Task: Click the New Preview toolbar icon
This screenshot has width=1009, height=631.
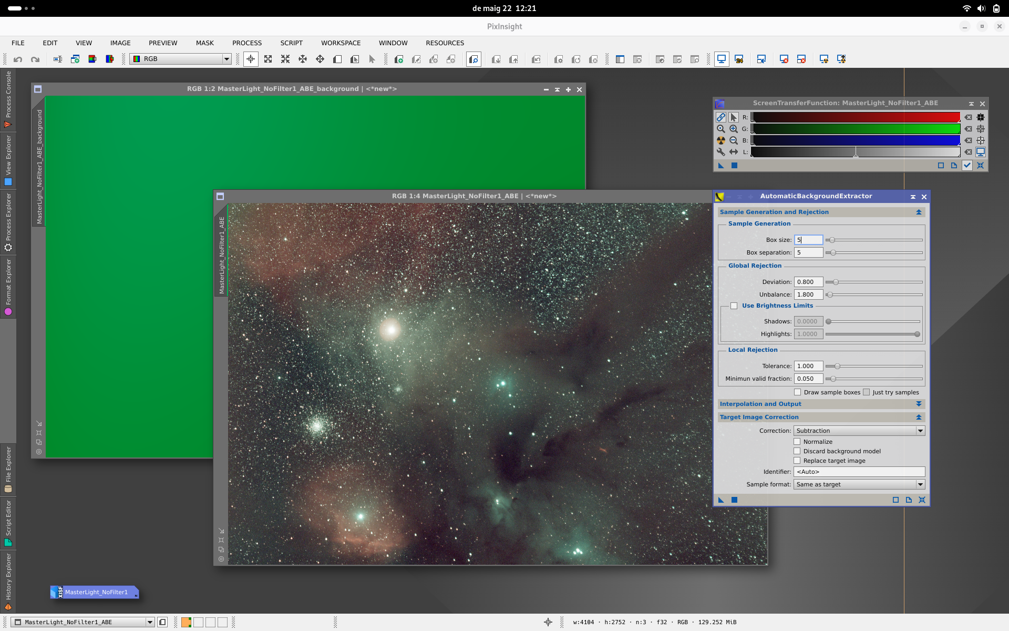Action: (x=399, y=59)
